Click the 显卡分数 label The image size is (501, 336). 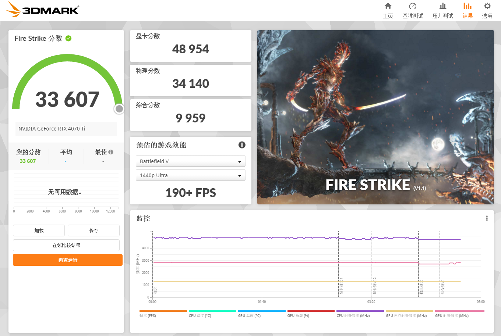(148, 36)
